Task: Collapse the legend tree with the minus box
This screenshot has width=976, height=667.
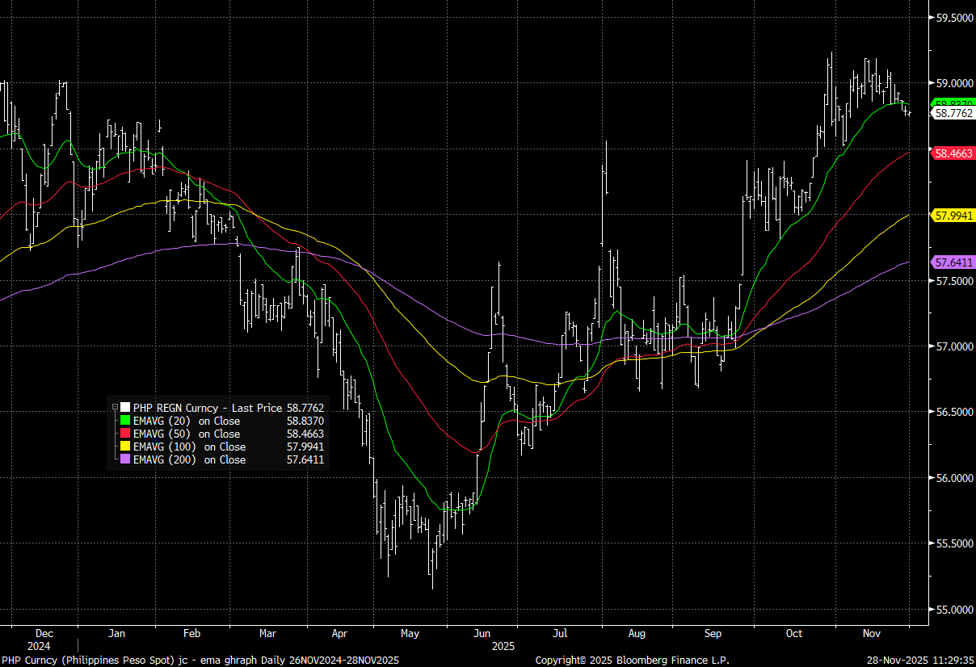Action: click(x=115, y=408)
